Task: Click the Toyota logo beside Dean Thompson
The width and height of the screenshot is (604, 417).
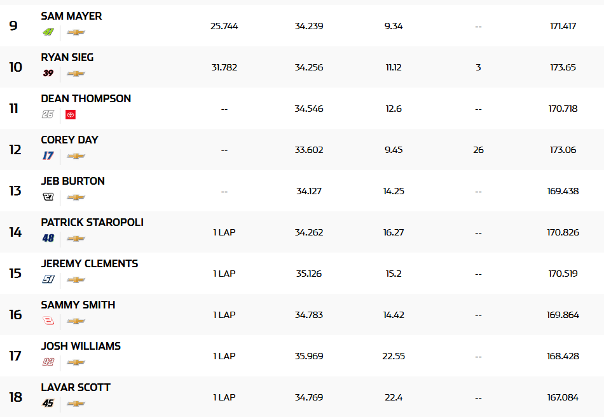Action: pos(71,115)
